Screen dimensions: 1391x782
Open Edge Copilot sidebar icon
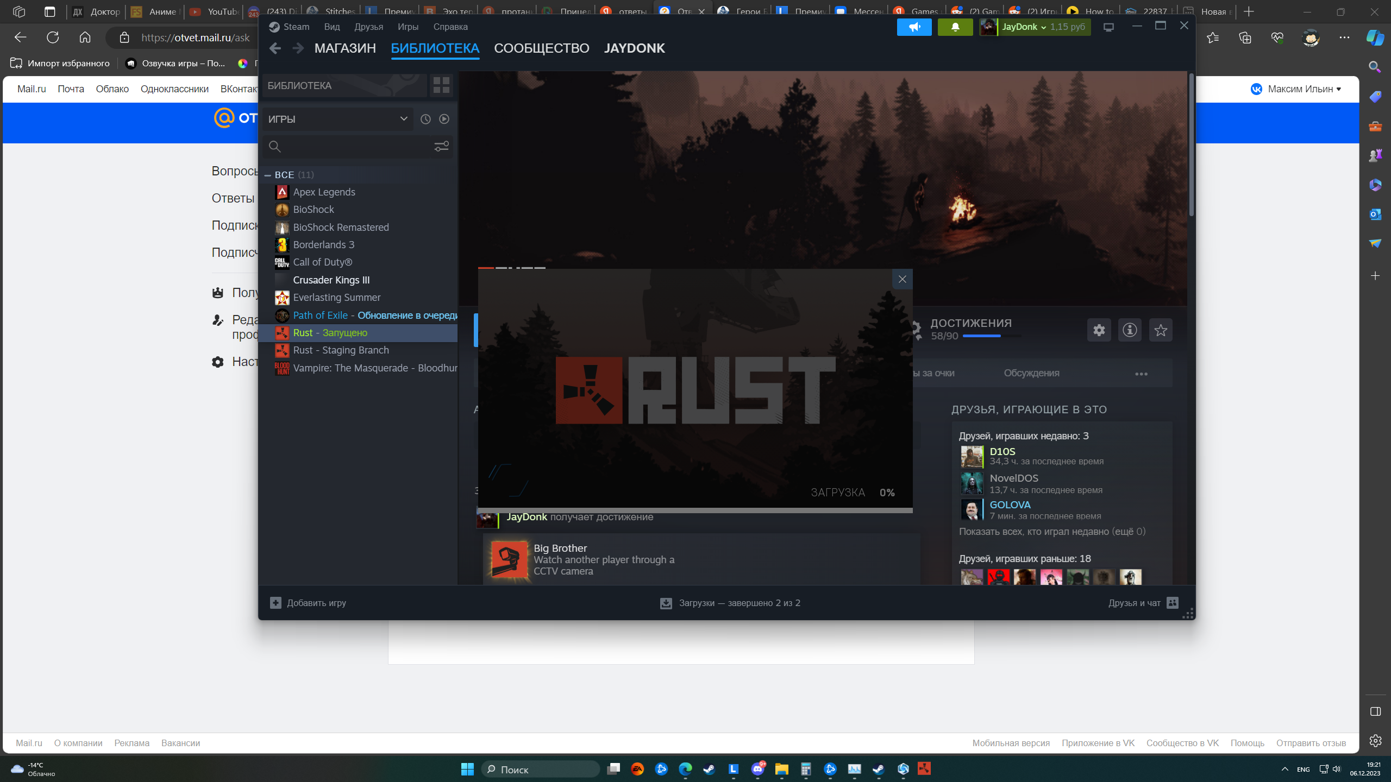coord(1375,37)
